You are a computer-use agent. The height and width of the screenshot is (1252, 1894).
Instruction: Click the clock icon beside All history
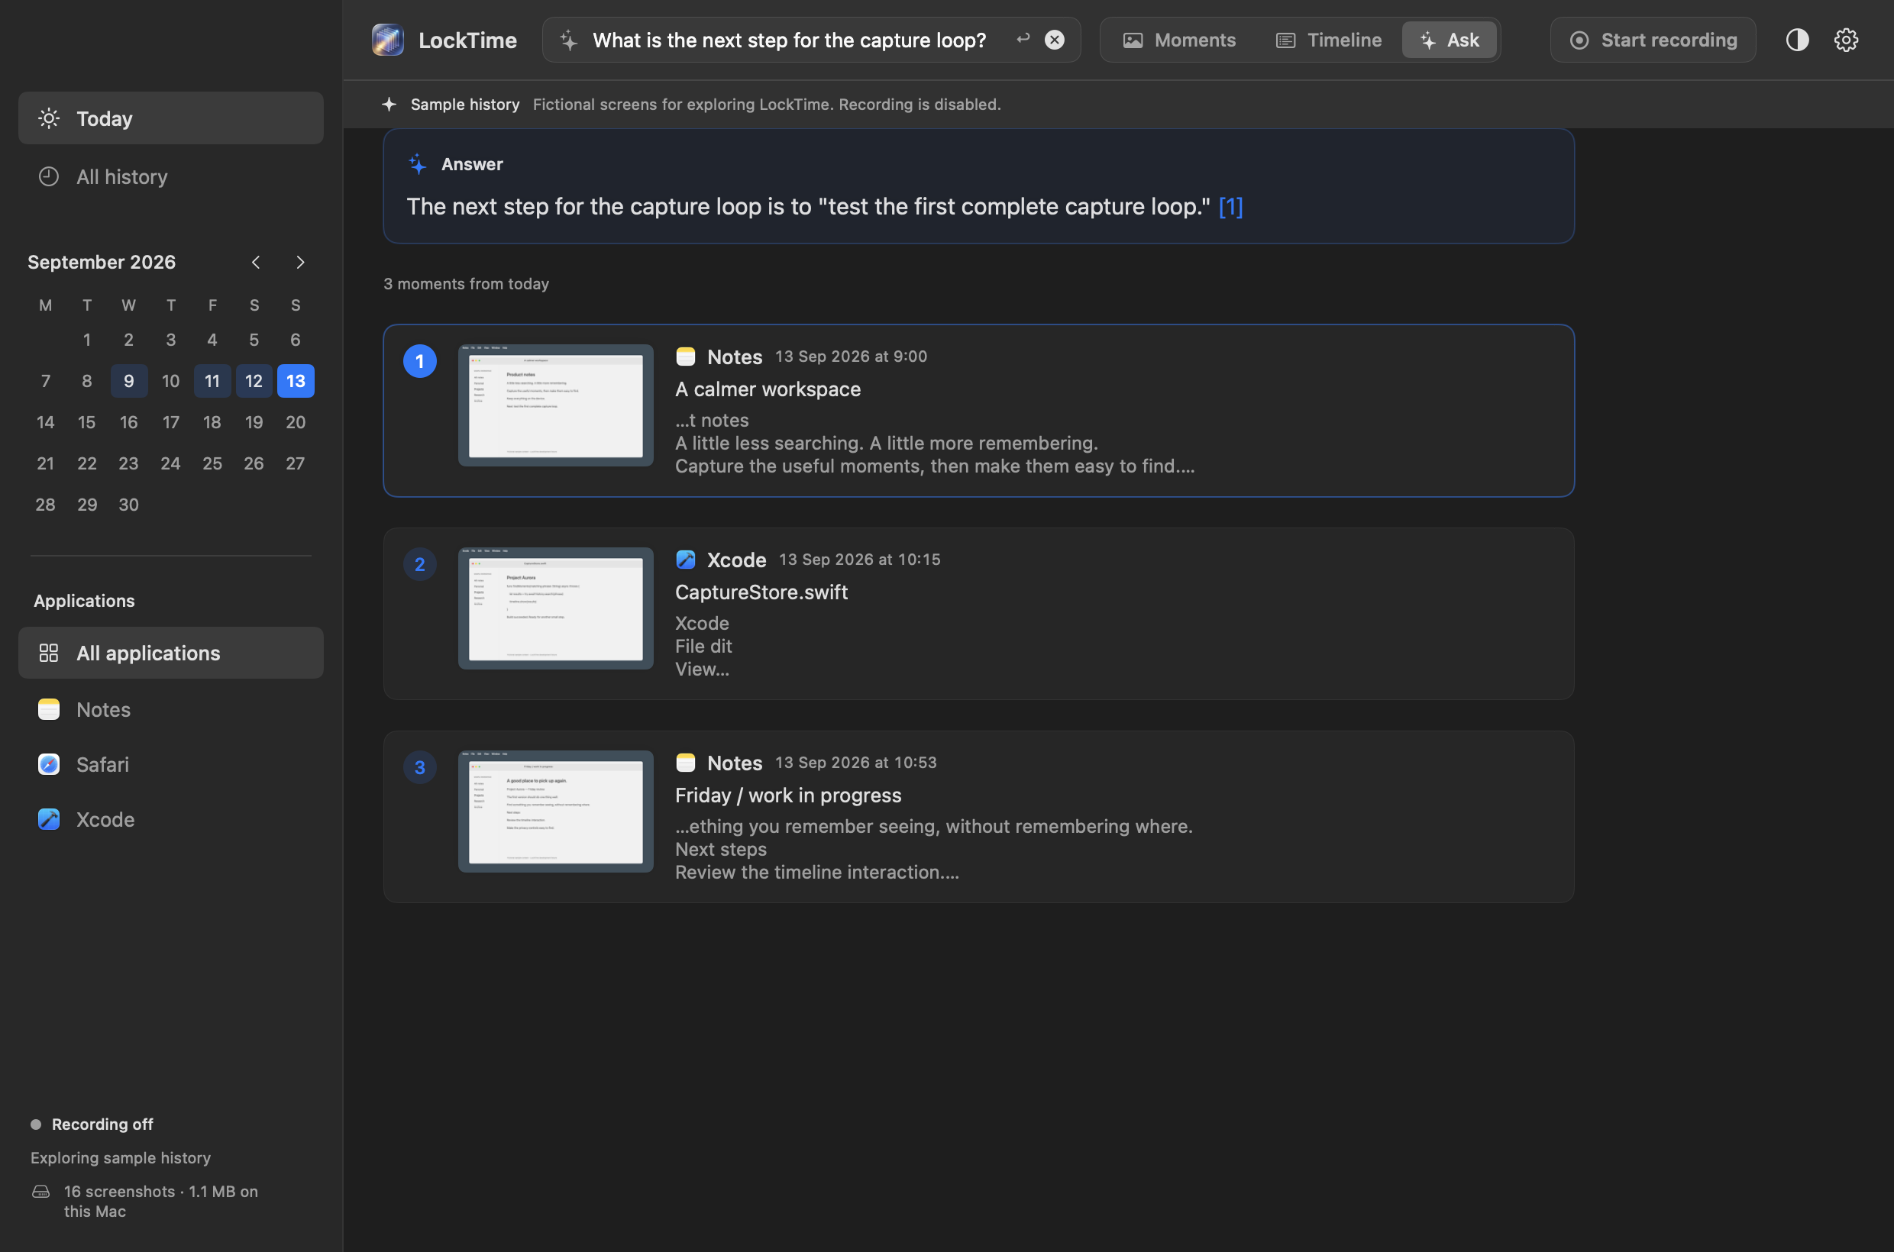tap(49, 176)
